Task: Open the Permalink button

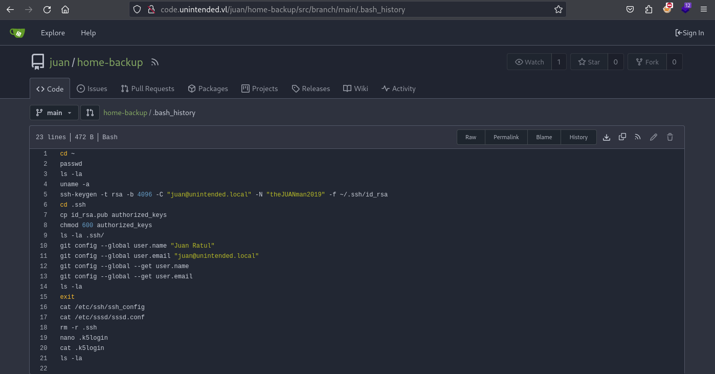Action: pyautogui.click(x=506, y=137)
